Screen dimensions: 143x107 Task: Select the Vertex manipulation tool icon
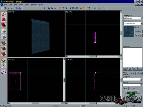[x=4, y=66]
